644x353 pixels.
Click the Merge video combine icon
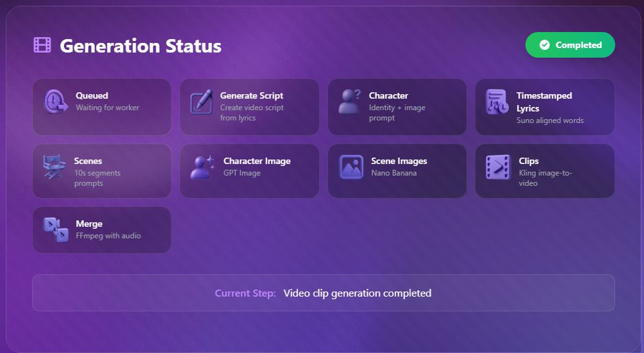pos(56,229)
